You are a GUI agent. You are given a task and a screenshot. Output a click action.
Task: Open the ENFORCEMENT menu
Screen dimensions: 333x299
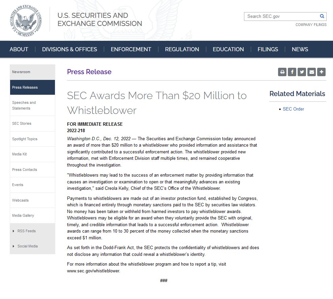pos(131,49)
